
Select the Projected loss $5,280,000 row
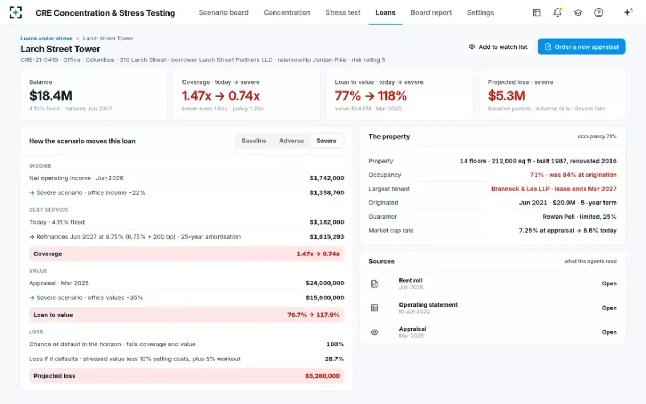point(186,376)
